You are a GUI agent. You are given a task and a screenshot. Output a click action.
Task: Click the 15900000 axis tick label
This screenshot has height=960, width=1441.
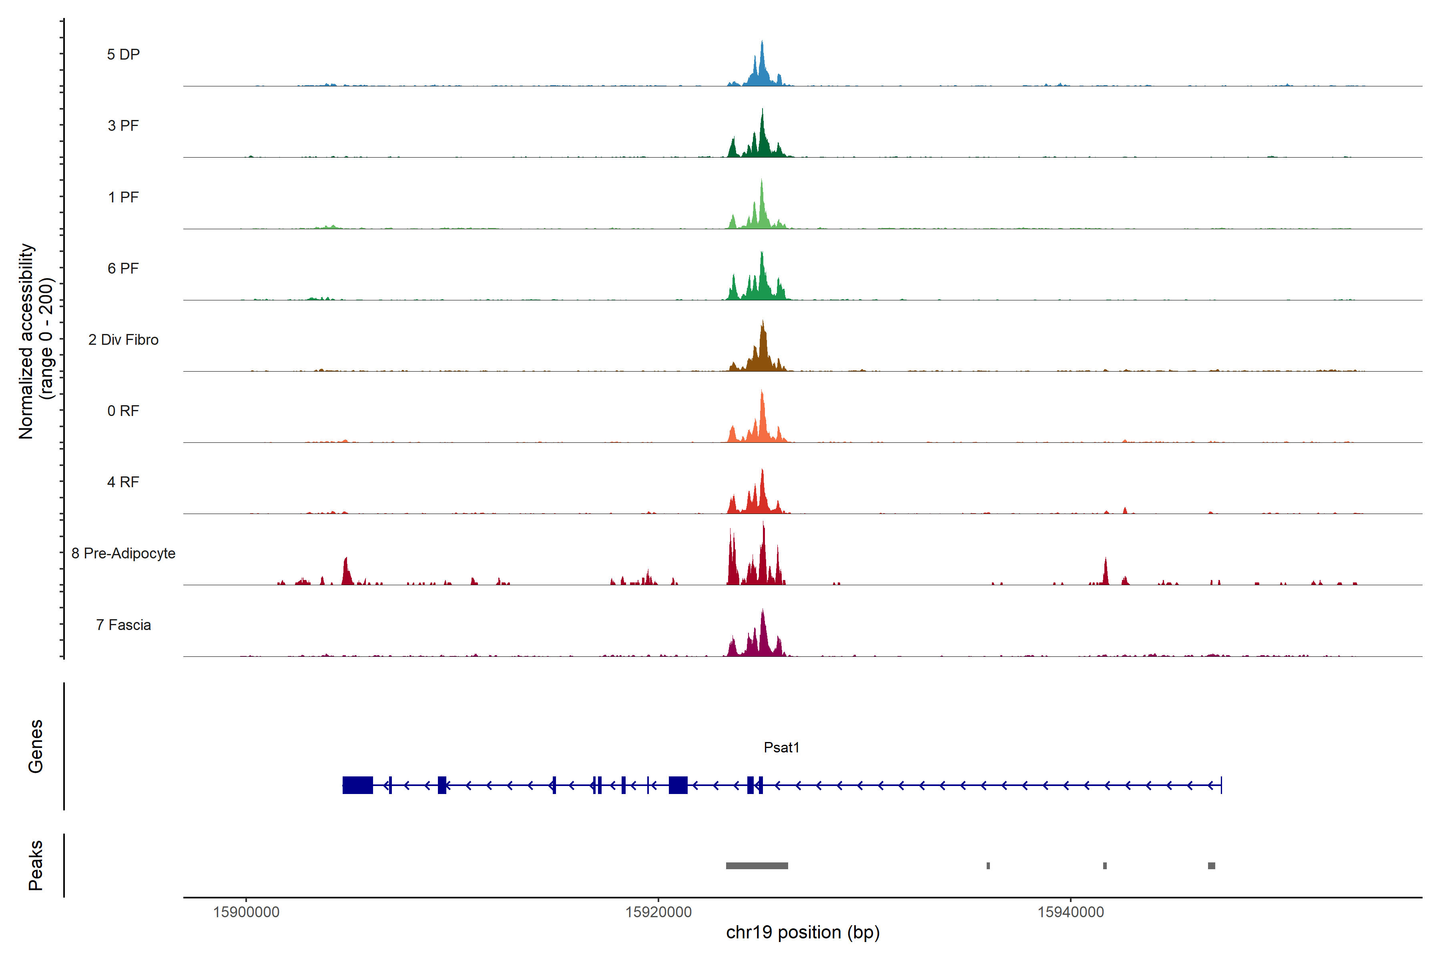tap(246, 912)
